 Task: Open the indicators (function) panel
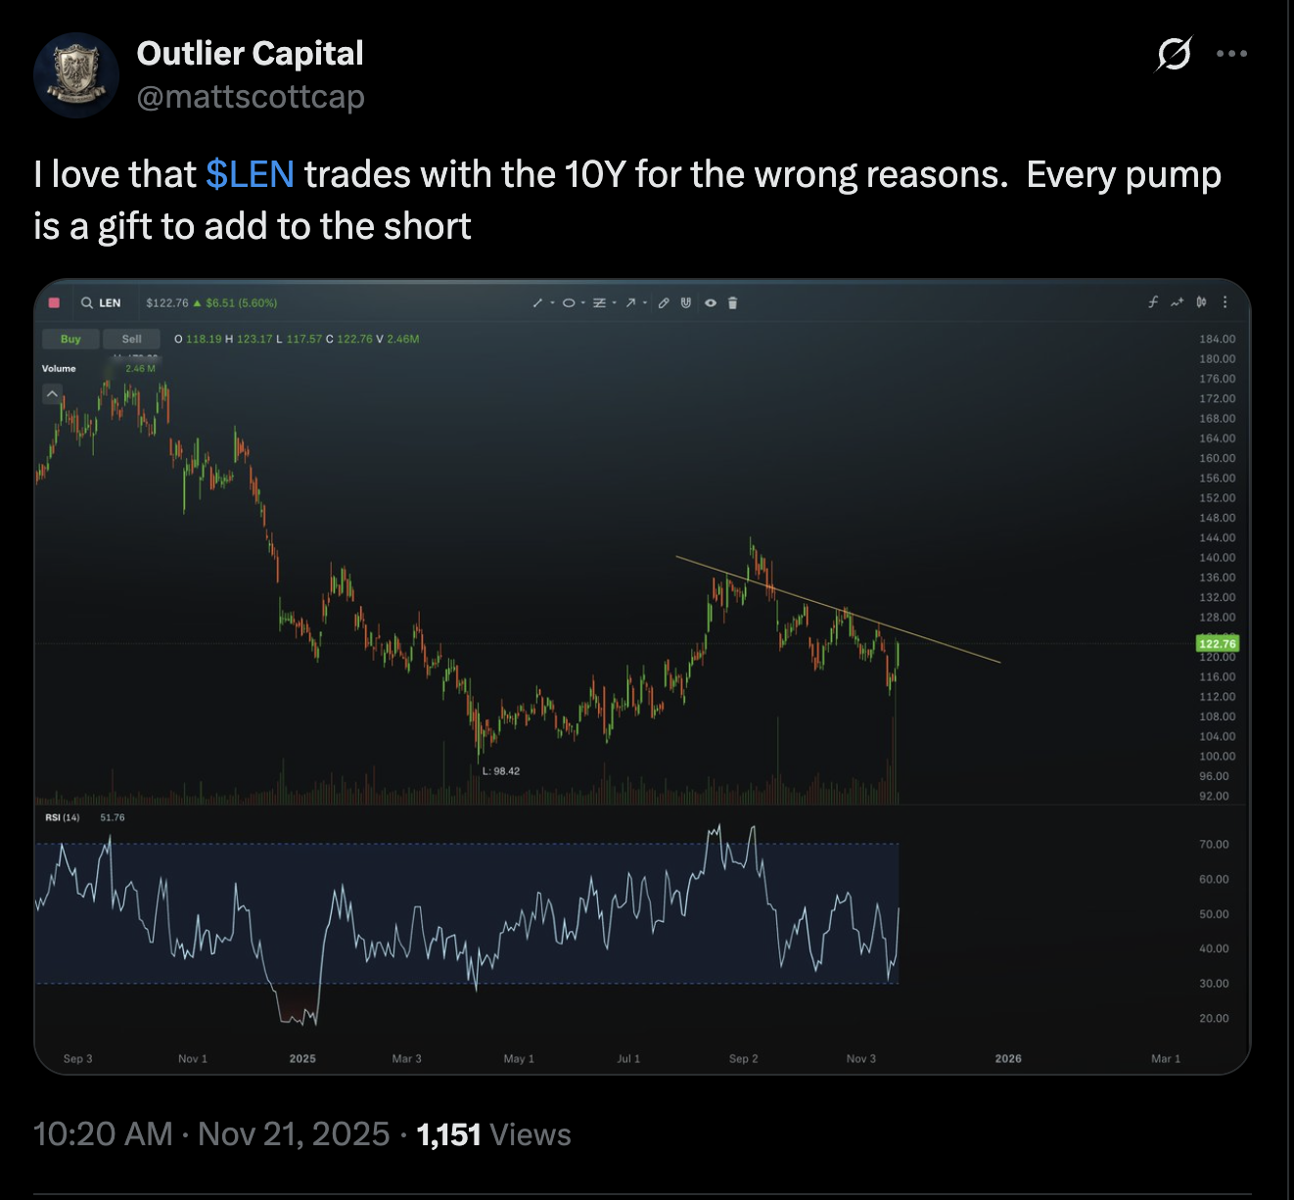tap(1152, 302)
